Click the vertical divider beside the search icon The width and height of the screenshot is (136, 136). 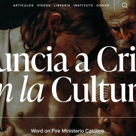(x=115, y=5)
